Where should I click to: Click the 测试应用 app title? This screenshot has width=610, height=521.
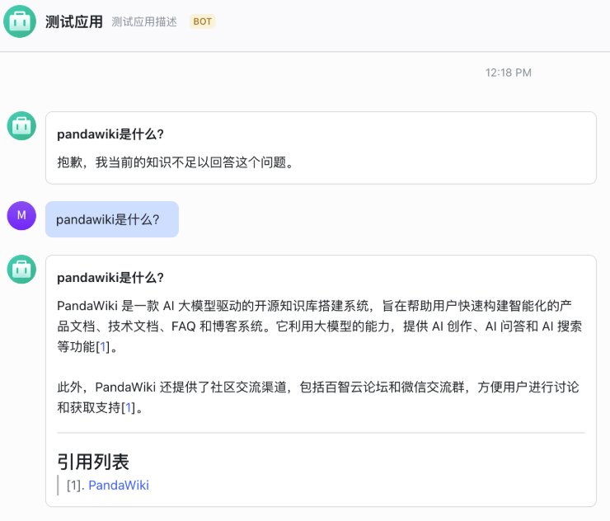pos(74,21)
